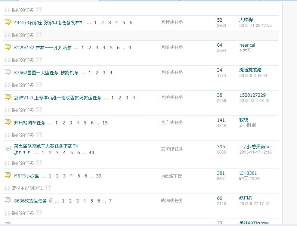This screenshot has width=297, height=226.
Task: Click the thread icon beside K129/132 吉林 thread
Action: pos(7,47)
